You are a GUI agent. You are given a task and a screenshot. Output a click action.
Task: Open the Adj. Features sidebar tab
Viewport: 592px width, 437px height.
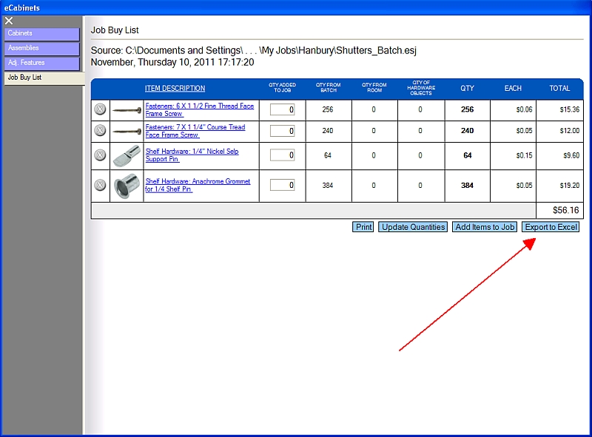41,64
